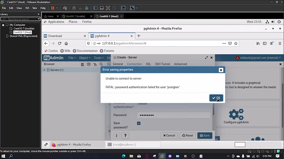The width and height of the screenshot is (284, 159).
Task: Select CentOS 7 (Ansible) in Library
Action: 24,29
